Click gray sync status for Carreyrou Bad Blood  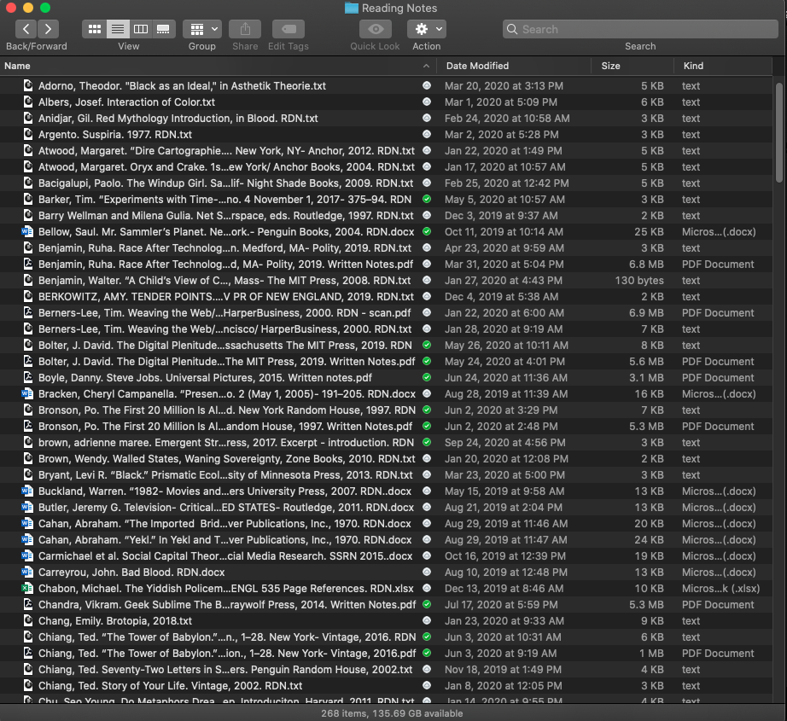(x=427, y=572)
